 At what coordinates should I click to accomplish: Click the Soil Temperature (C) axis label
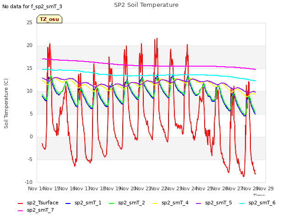6,104
